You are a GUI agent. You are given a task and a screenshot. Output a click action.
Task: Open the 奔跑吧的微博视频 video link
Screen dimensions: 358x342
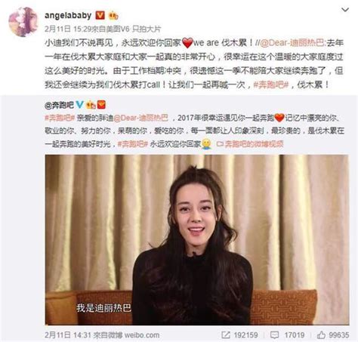click(250, 144)
